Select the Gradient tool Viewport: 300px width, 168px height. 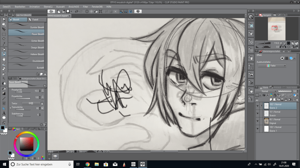pyautogui.click(x=4, y=93)
